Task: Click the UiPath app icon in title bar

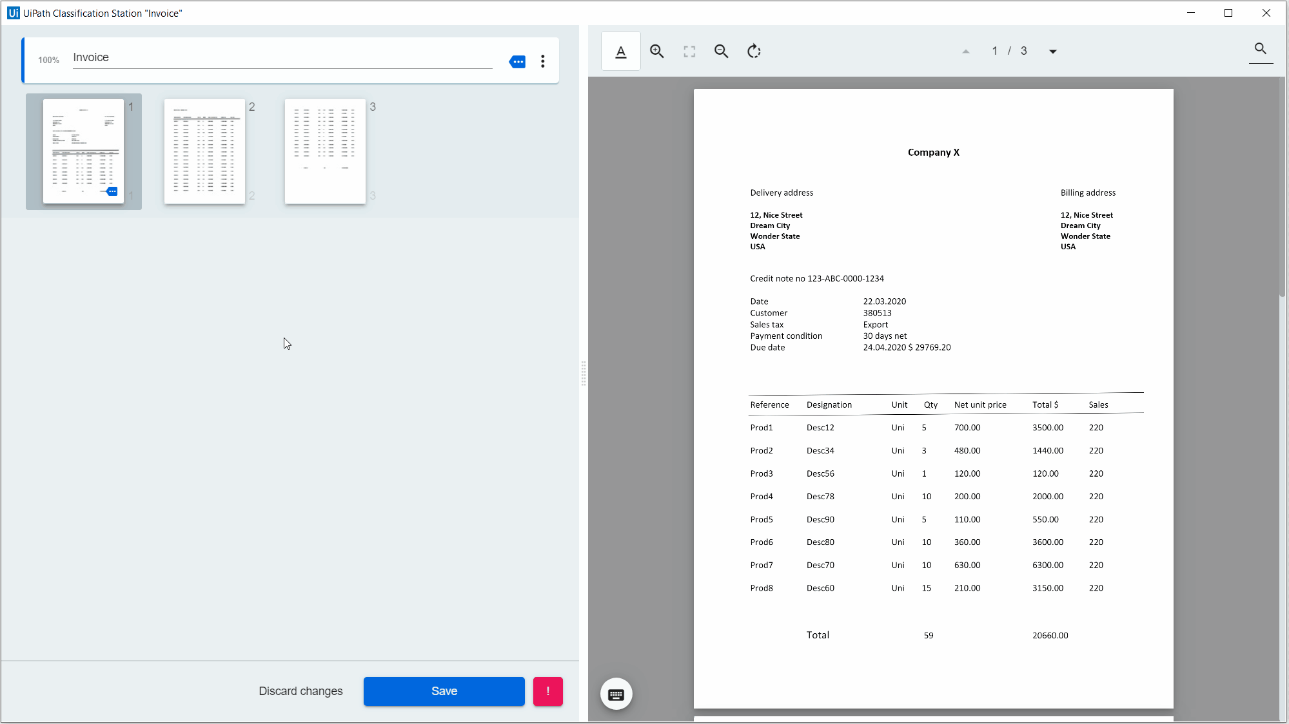Action: [x=14, y=13]
